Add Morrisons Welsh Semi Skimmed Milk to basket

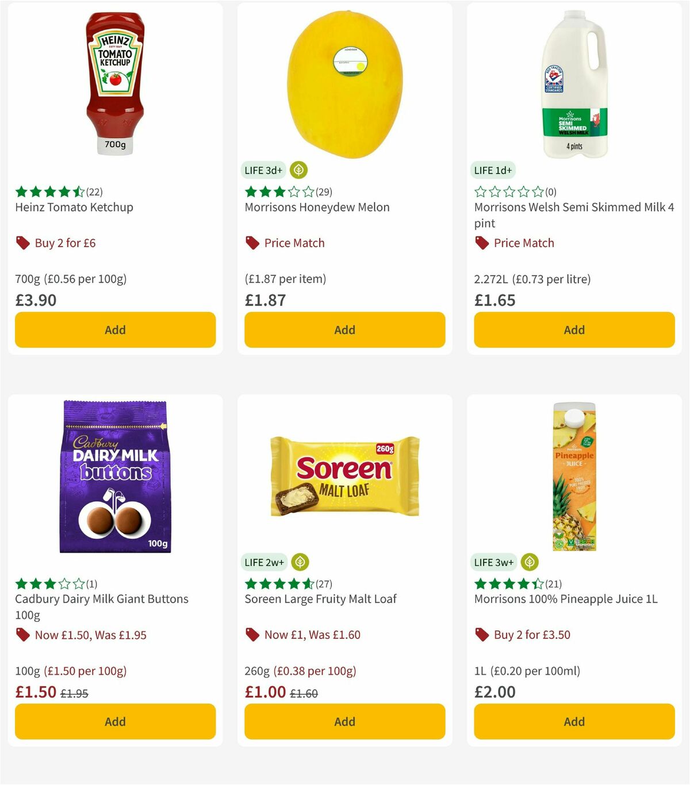[574, 330]
